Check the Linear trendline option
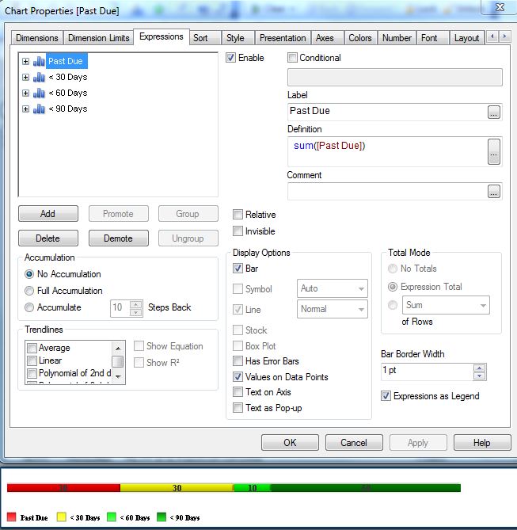Viewport: 517px width, 530px height. click(x=32, y=360)
